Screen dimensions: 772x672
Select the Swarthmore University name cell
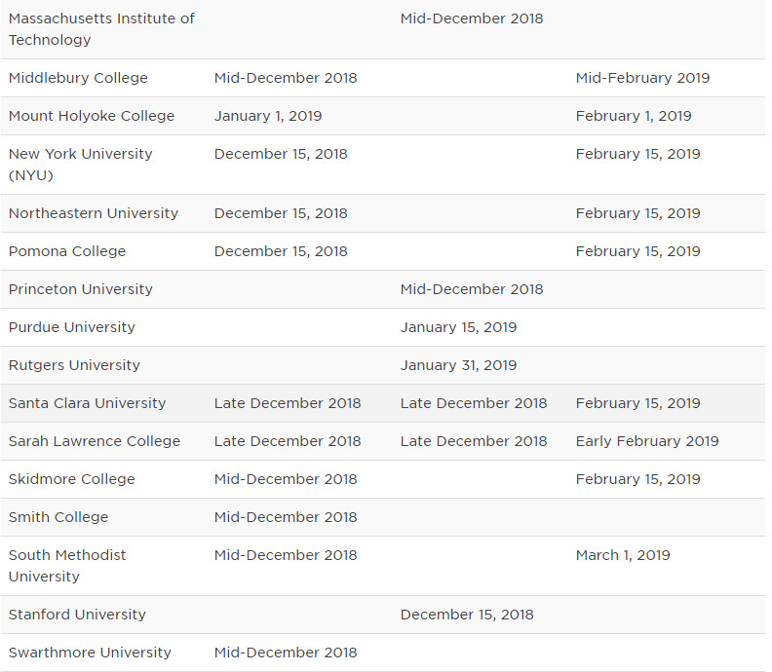point(90,653)
